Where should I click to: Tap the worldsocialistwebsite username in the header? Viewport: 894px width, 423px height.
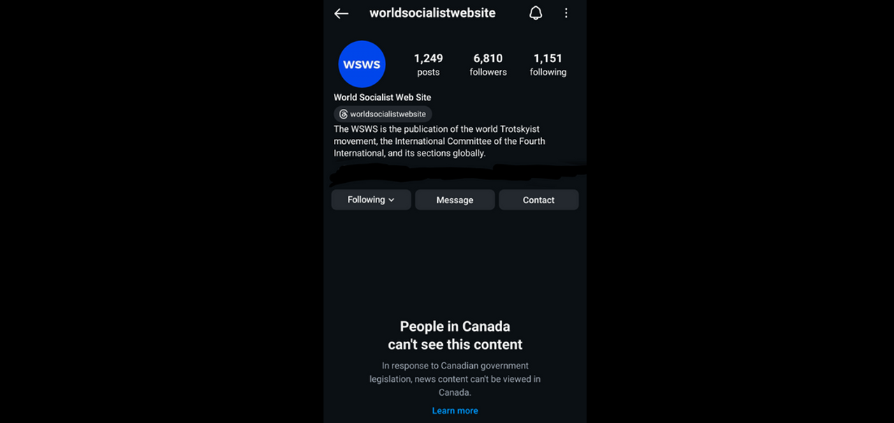(432, 13)
